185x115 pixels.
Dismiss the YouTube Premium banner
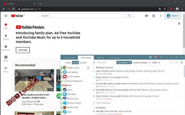(179, 24)
